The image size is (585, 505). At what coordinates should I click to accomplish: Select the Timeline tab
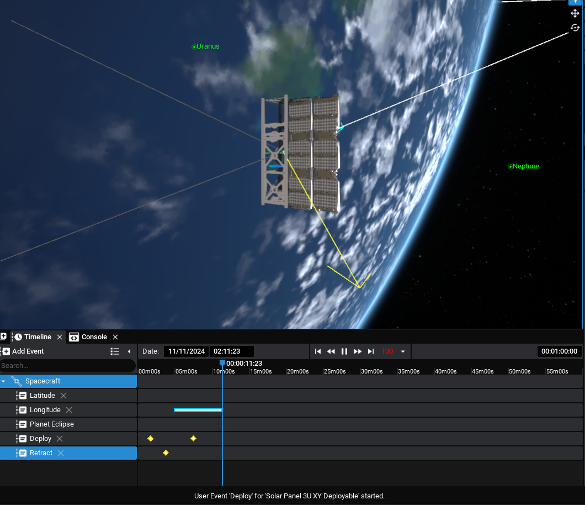[38, 337]
